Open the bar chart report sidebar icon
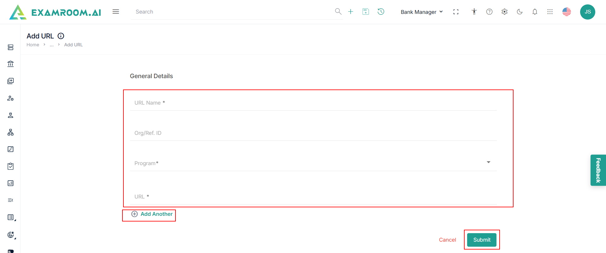This screenshot has width=606, height=253. (10, 183)
